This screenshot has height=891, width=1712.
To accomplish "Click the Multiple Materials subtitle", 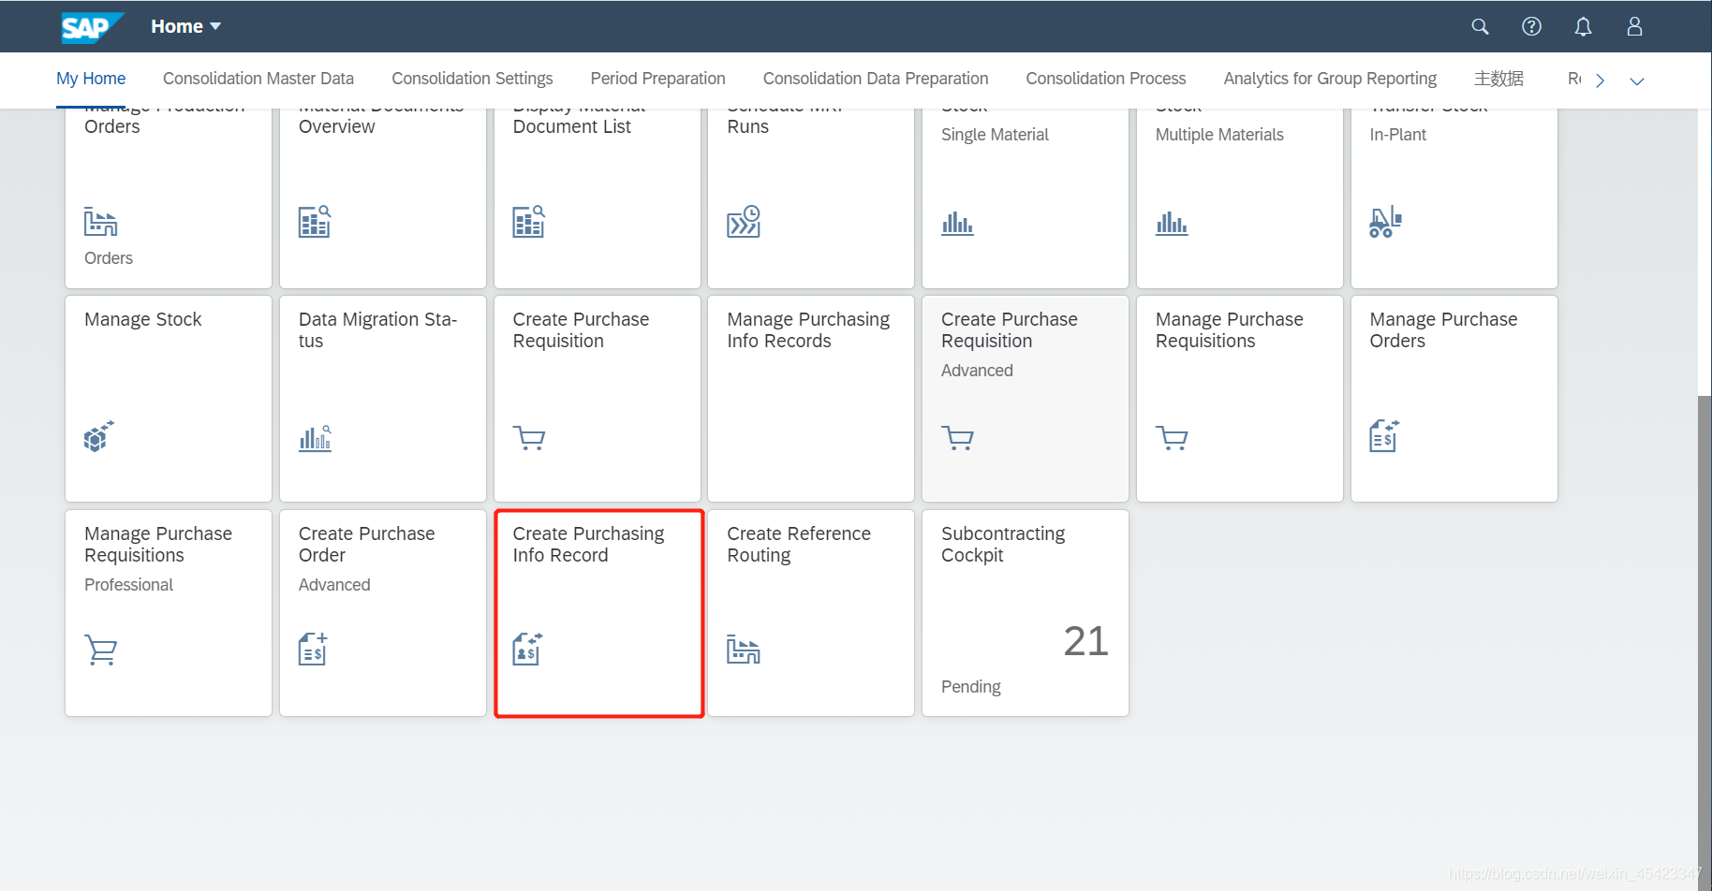I will pos(1219,135).
